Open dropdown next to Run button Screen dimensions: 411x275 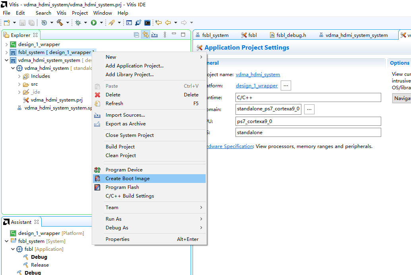click(101, 23)
